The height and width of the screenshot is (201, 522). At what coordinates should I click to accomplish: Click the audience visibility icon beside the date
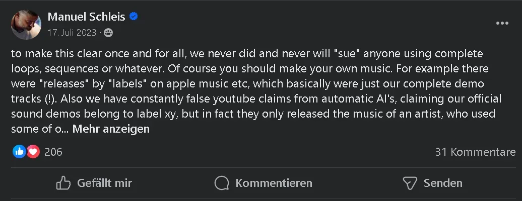108,33
